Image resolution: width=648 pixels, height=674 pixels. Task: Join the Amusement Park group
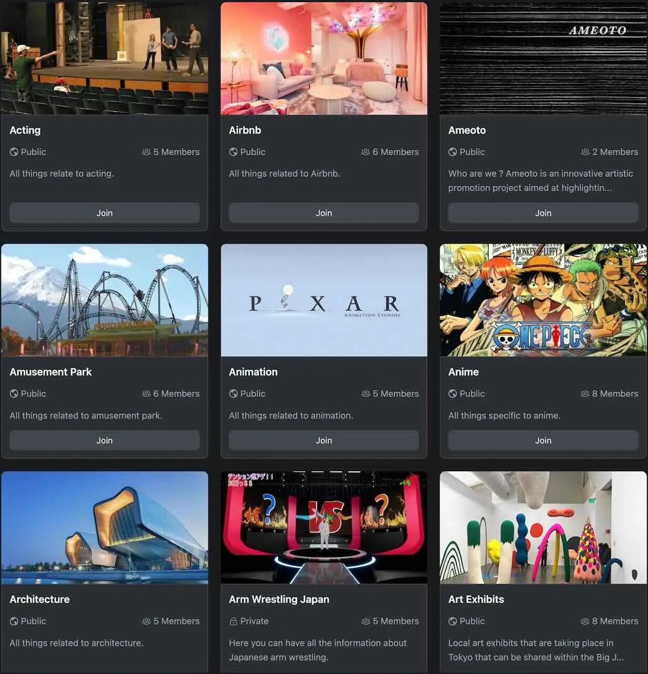point(104,441)
